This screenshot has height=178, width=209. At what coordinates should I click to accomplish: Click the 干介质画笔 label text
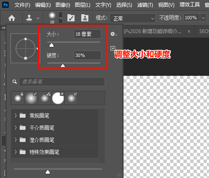(42, 128)
